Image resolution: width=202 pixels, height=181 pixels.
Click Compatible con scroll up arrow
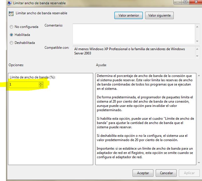pyautogui.click(x=197, y=49)
